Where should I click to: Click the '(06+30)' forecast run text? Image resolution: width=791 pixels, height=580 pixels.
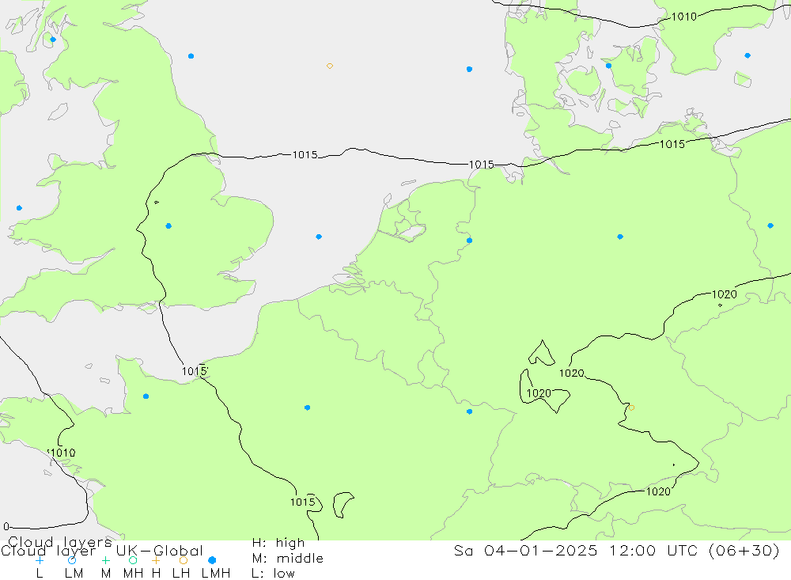coord(744,550)
